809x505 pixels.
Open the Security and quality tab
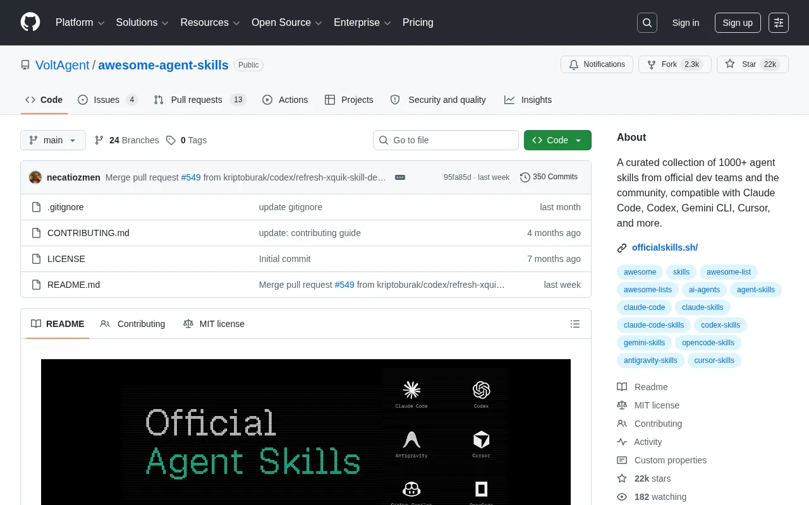[x=438, y=100]
